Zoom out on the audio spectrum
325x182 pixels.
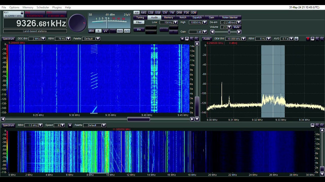pos(322,39)
